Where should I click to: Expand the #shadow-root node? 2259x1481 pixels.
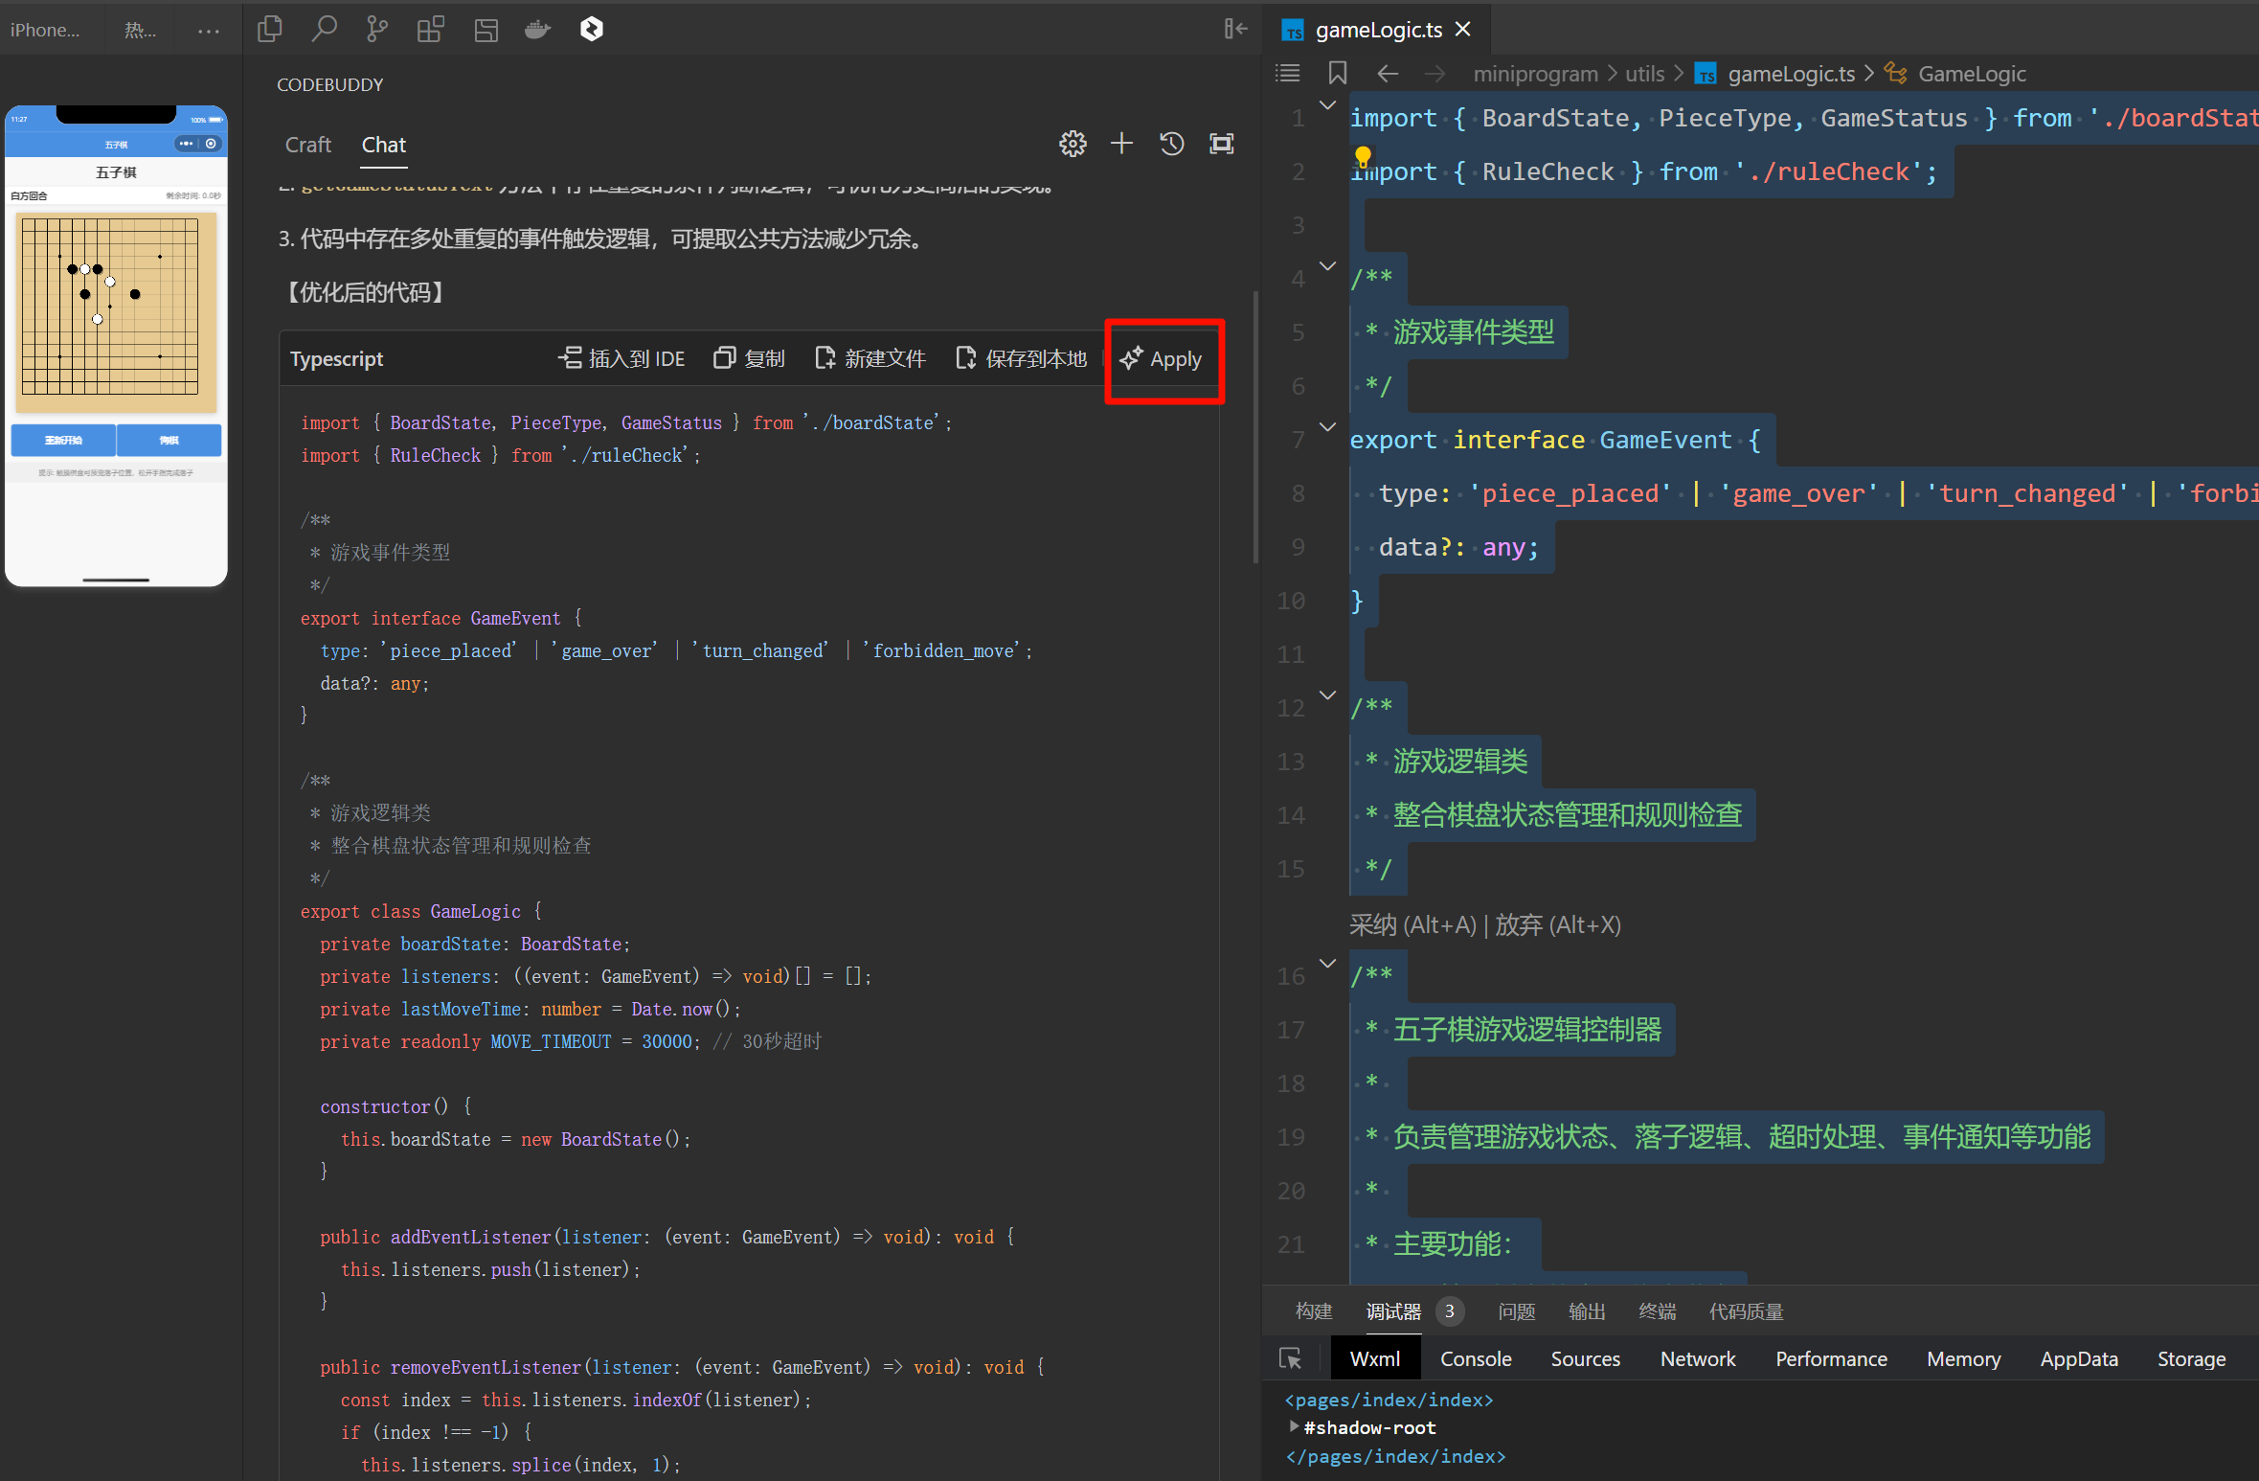[1295, 1426]
